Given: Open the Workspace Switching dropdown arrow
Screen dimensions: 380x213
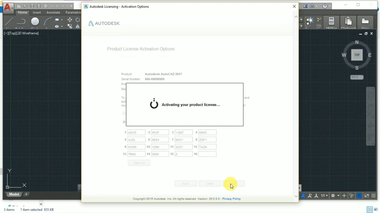Looking at the screenshot, I should point(338,196).
